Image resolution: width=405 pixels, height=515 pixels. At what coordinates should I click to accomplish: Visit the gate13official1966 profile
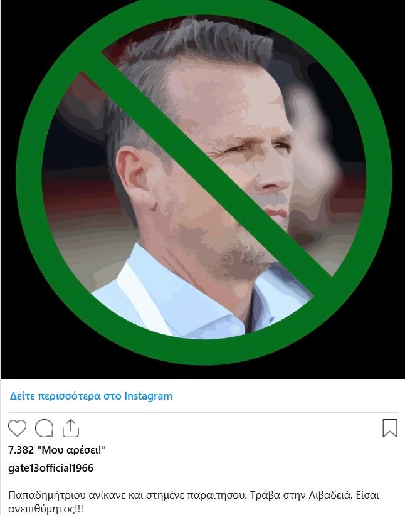point(51,468)
